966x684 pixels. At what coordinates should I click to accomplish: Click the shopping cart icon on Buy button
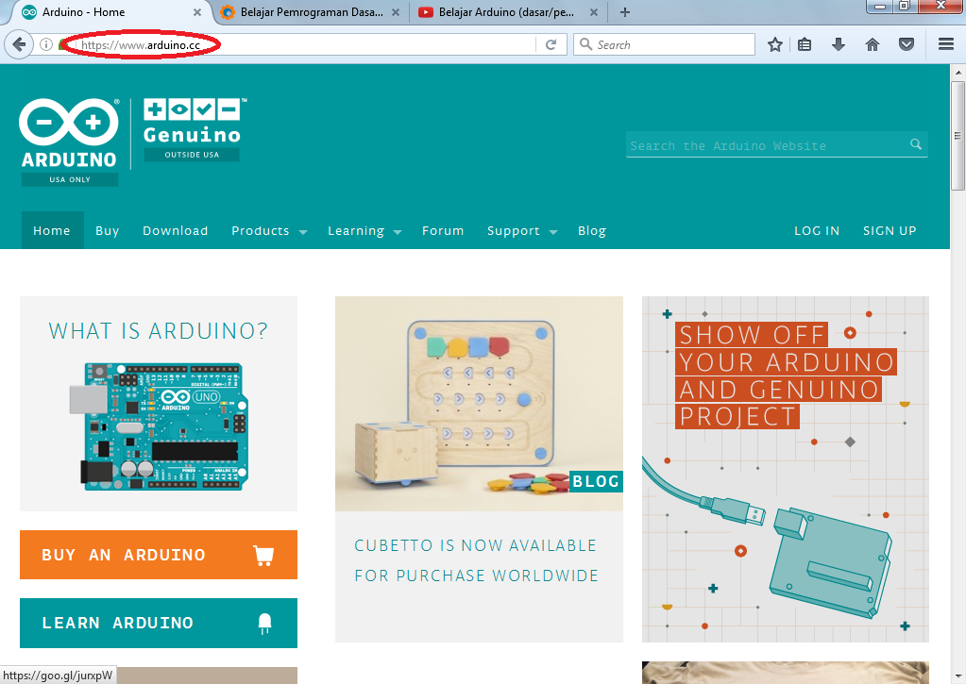pos(263,555)
